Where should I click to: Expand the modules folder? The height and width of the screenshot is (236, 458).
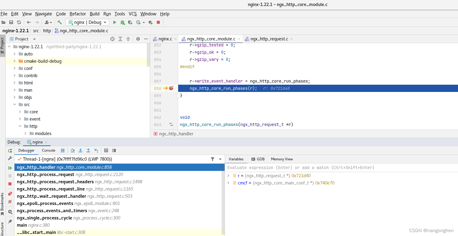point(25,134)
